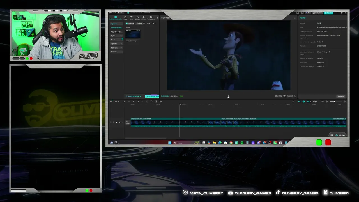
Task: Expand the Tuyos sidebar section
Action: 116,36
